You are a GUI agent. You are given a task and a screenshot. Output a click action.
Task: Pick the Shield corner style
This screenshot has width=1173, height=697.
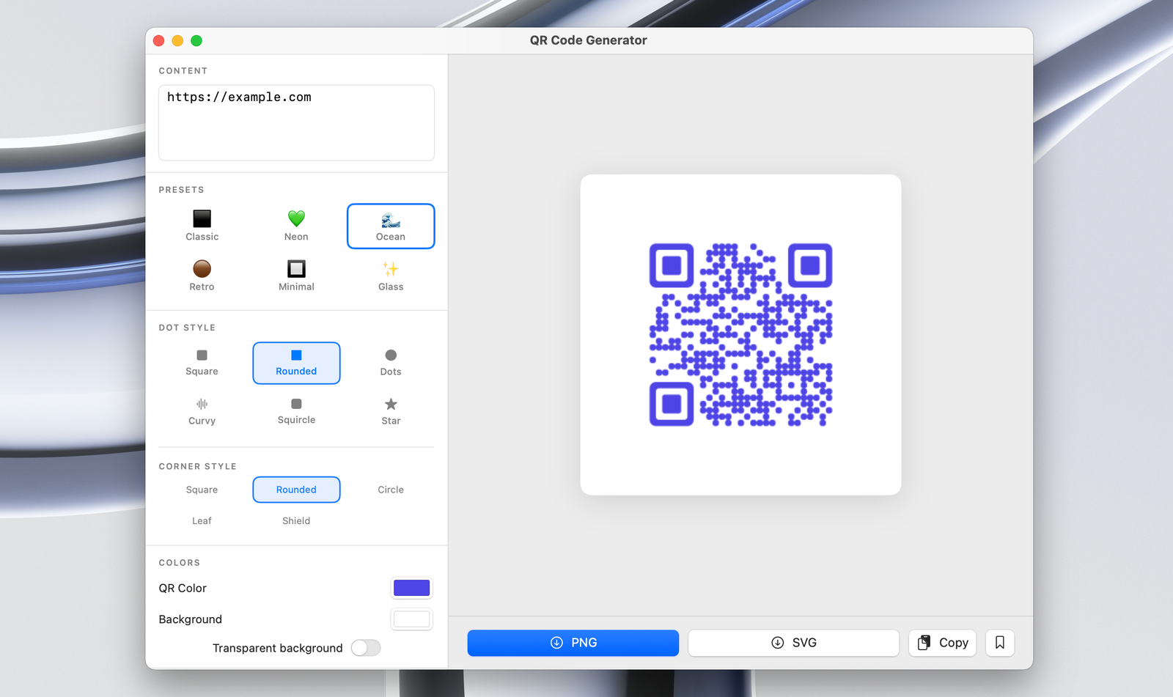point(296,521)
